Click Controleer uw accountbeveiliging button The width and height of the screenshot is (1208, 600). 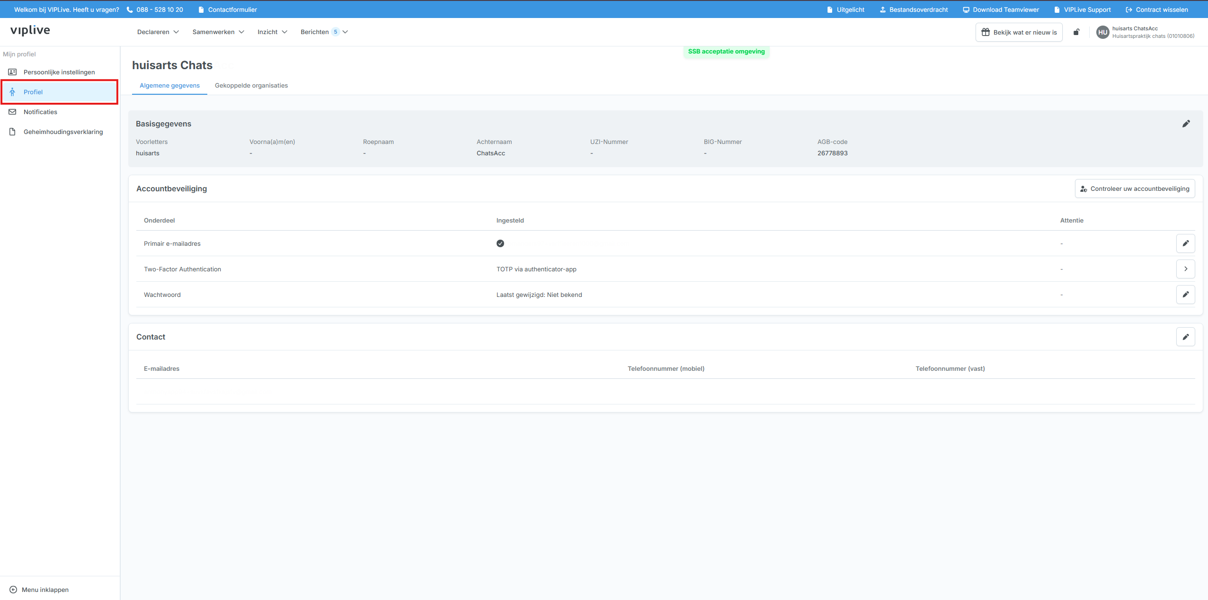1135,188
